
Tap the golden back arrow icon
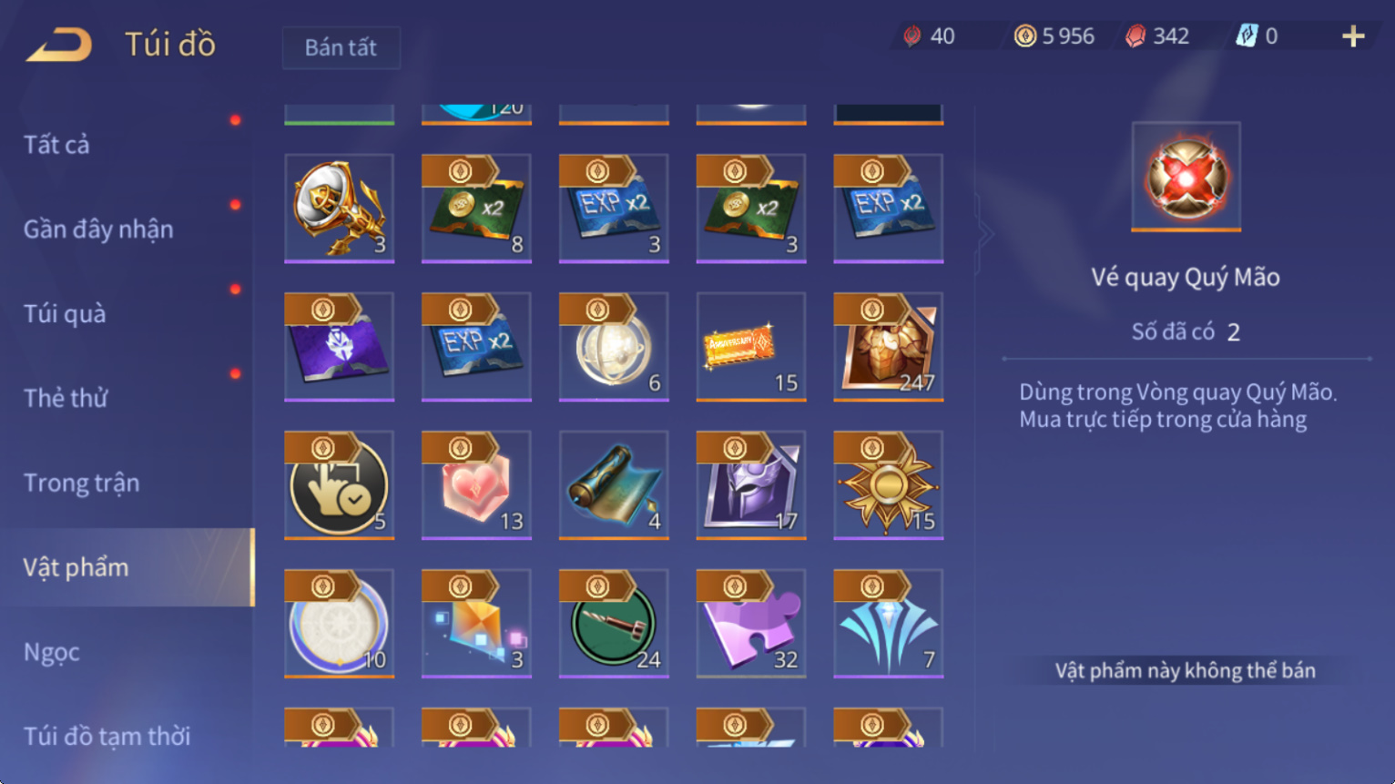pyautogui.click(x=59, y=45)
